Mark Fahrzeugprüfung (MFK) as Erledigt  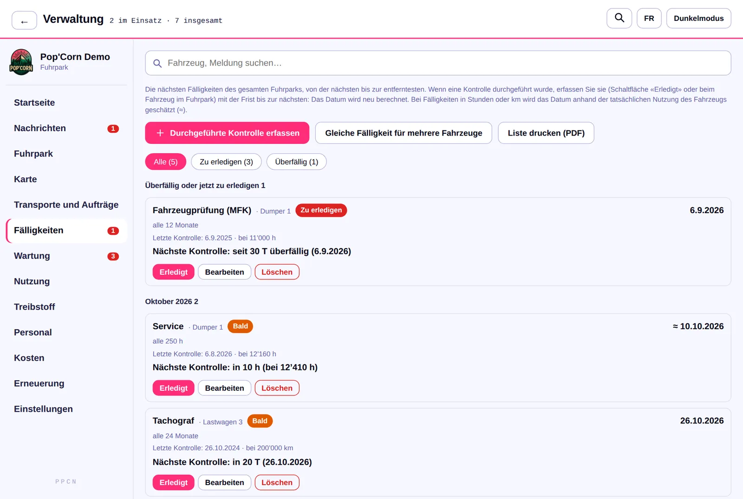[x=174, y=272]
